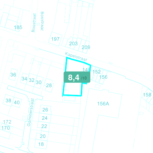Viewport: 153px width, 153px height.
Task: Select house number 28
Action: 49,85
